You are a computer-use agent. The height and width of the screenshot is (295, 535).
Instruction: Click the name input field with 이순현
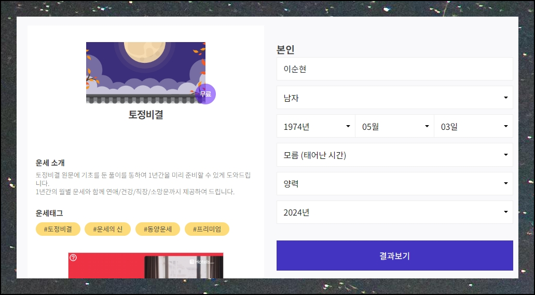pos(395,69)
